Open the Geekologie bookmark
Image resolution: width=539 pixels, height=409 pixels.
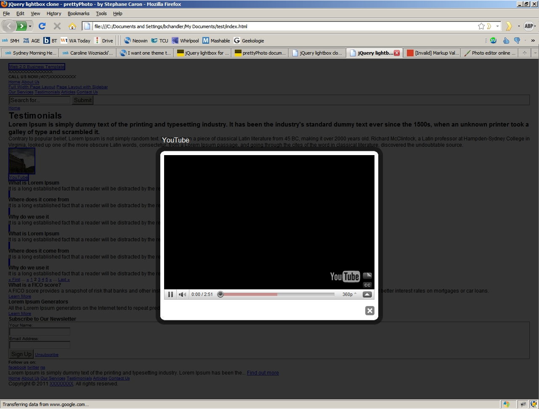249,41
